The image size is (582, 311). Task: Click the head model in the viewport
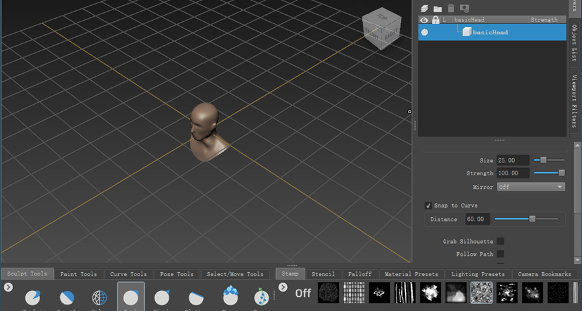205,132
